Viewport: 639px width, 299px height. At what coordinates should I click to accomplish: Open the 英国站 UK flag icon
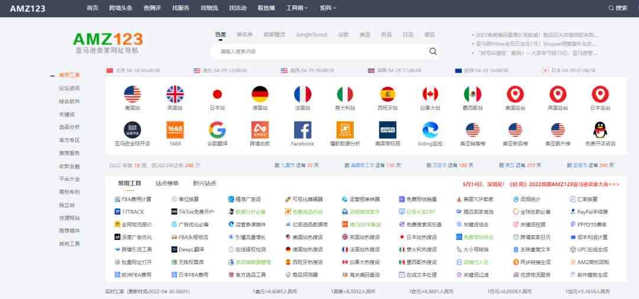[175, 95]
